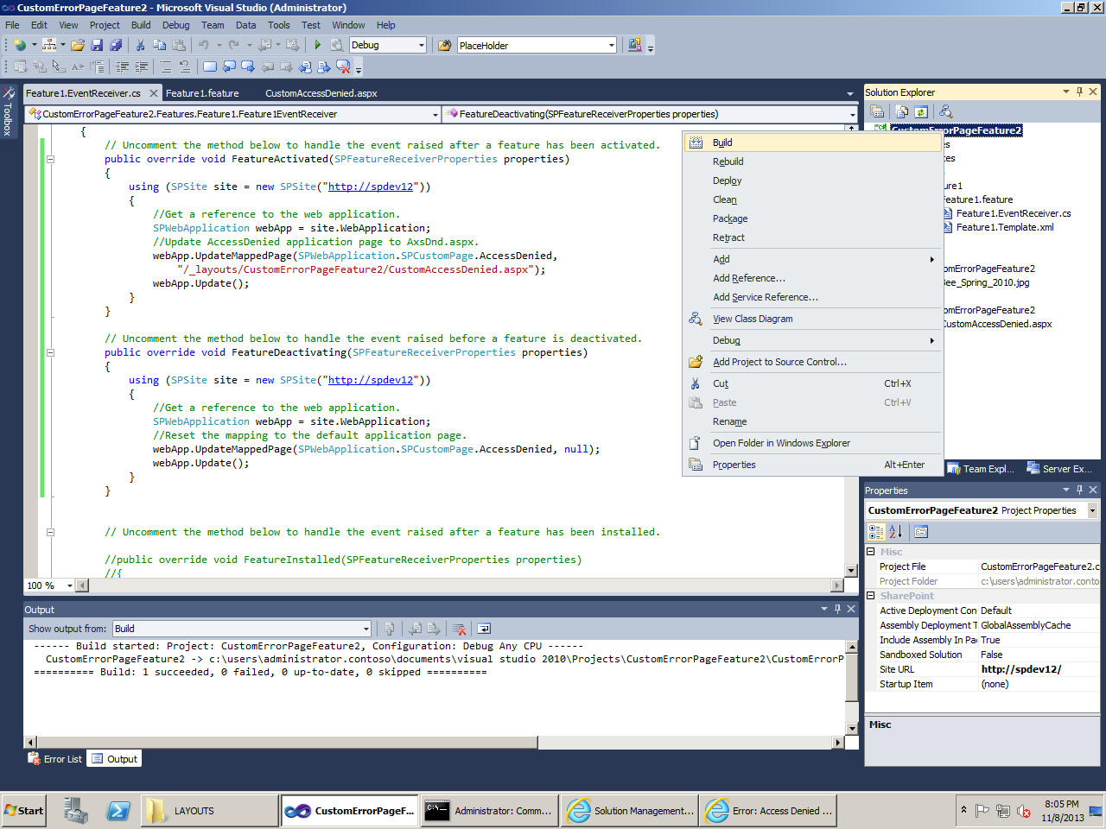Clear all output using Output toolbar icon
Screen dimensions: 1106x829
pos(460,629)
